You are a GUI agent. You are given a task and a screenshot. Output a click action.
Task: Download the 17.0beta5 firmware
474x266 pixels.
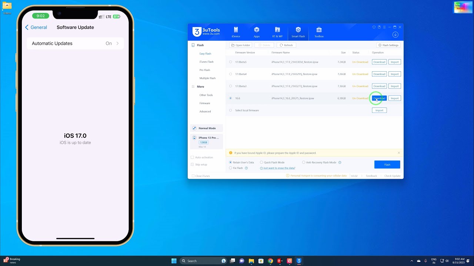[x=379, y=62]
